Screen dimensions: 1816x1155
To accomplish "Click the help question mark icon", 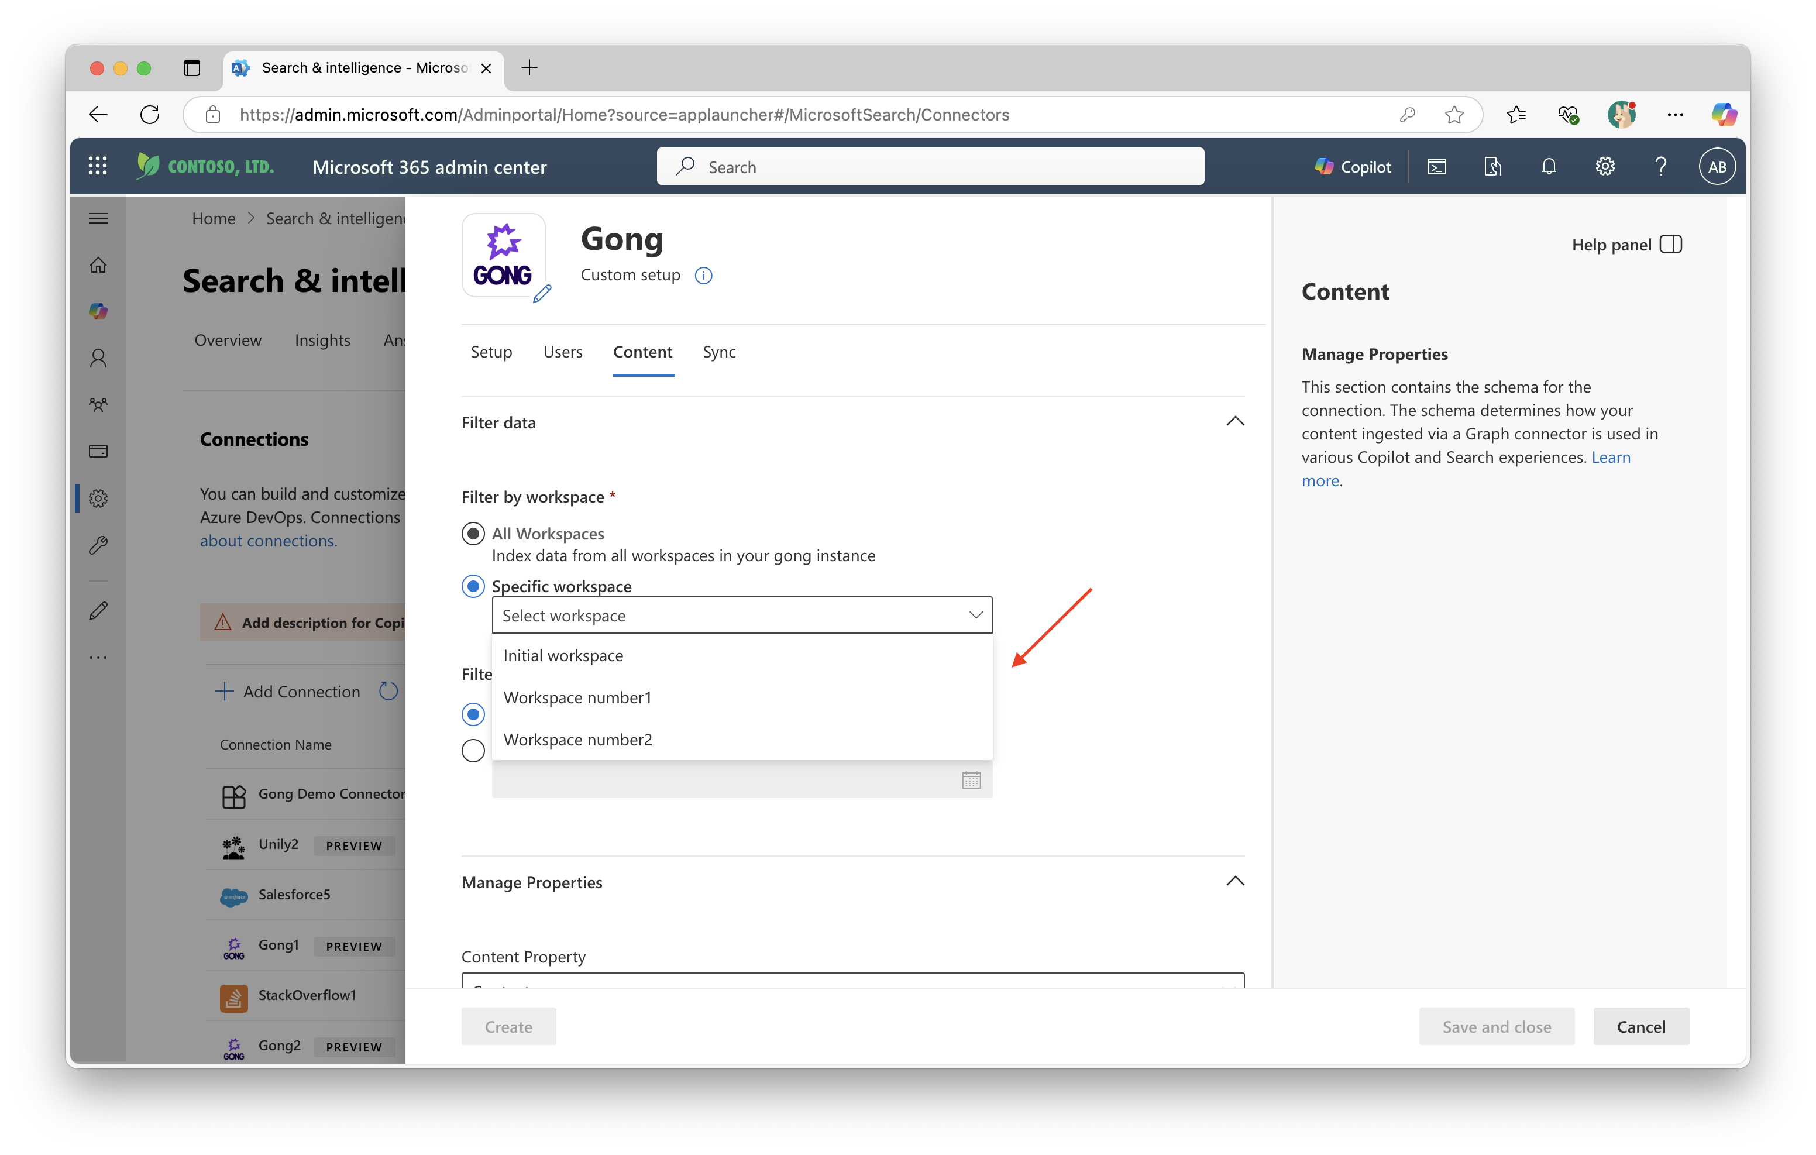I will click(1660, 166).
